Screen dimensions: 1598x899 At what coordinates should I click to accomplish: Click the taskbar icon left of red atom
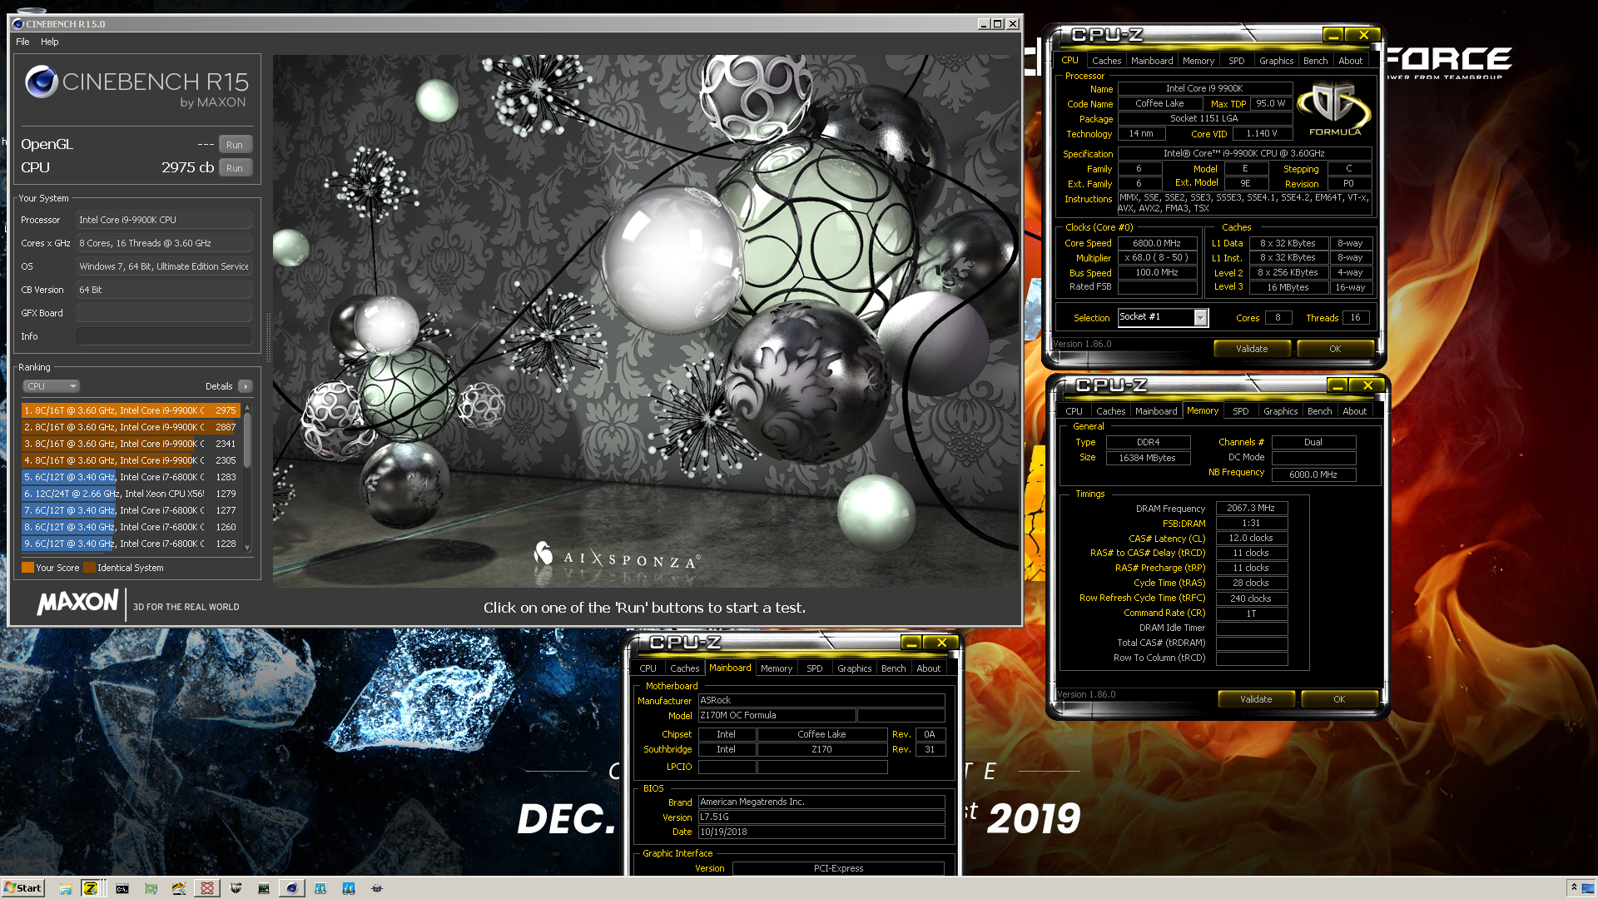178,888
